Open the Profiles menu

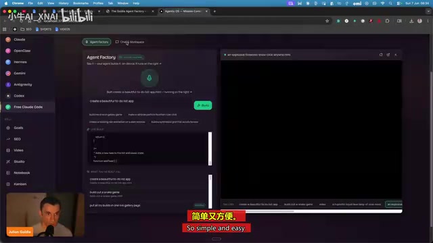coord(98,3)
